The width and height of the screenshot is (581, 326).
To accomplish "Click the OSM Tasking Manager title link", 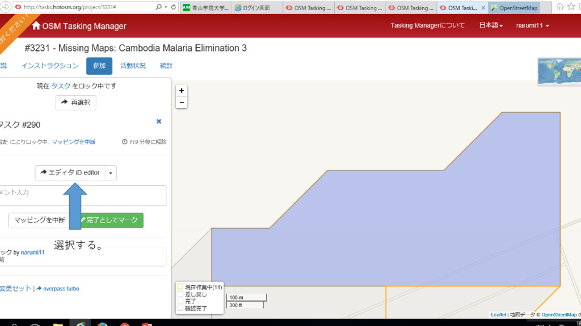I will pos(84,26).
